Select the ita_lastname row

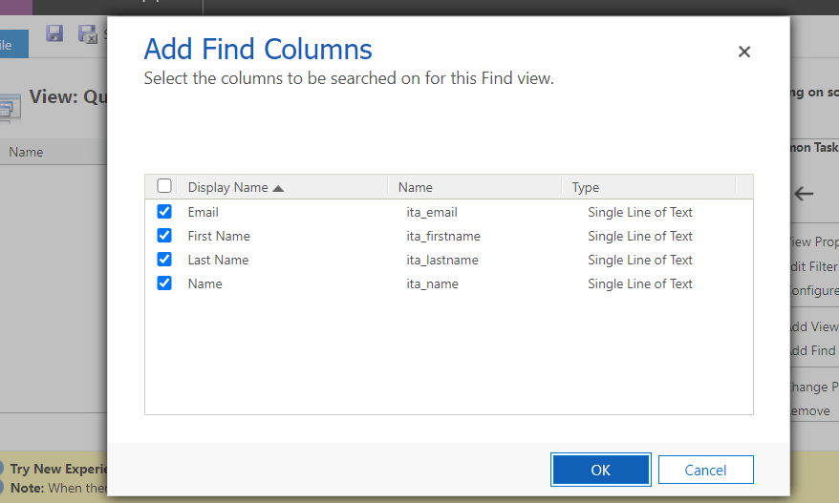442,260
